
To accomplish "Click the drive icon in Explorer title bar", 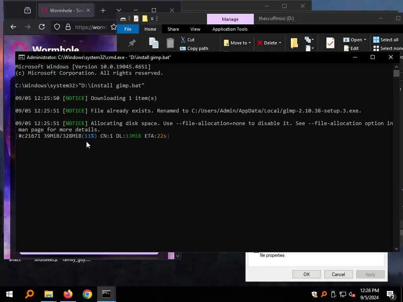I will (x=123, y=19).
